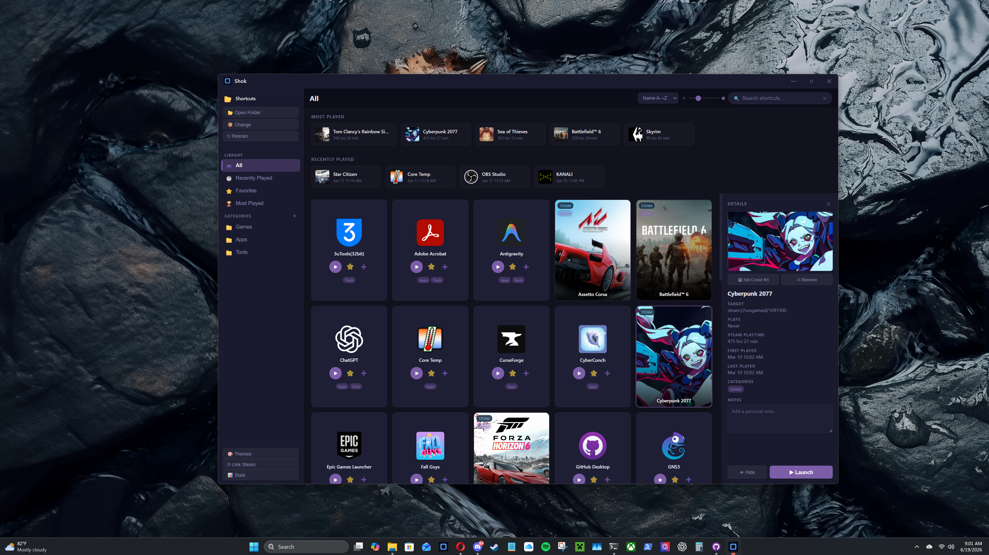Click the Open Folder button
Image resolution: width=989 pixels, height=555 pixels.
tap(261, 112)
